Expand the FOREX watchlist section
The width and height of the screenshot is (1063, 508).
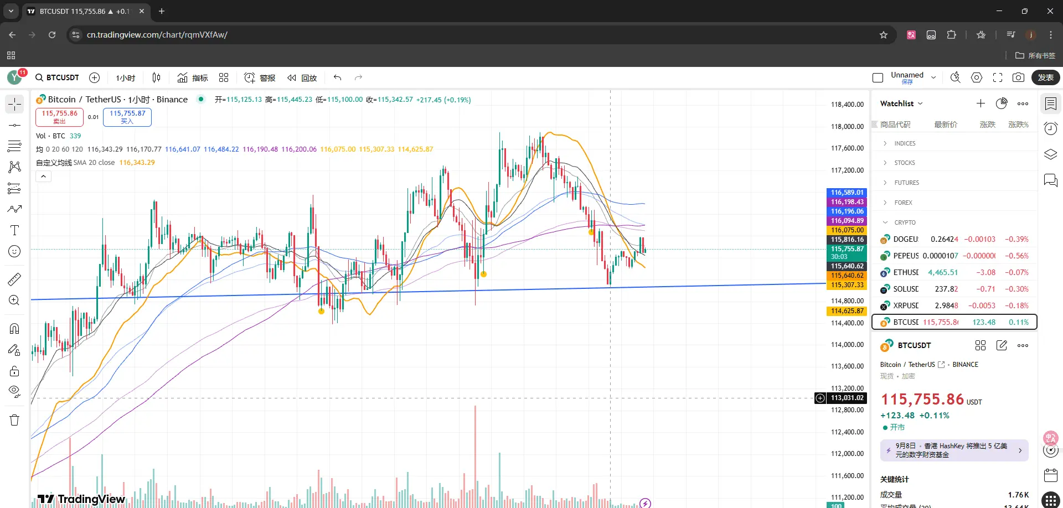[954, 203]
